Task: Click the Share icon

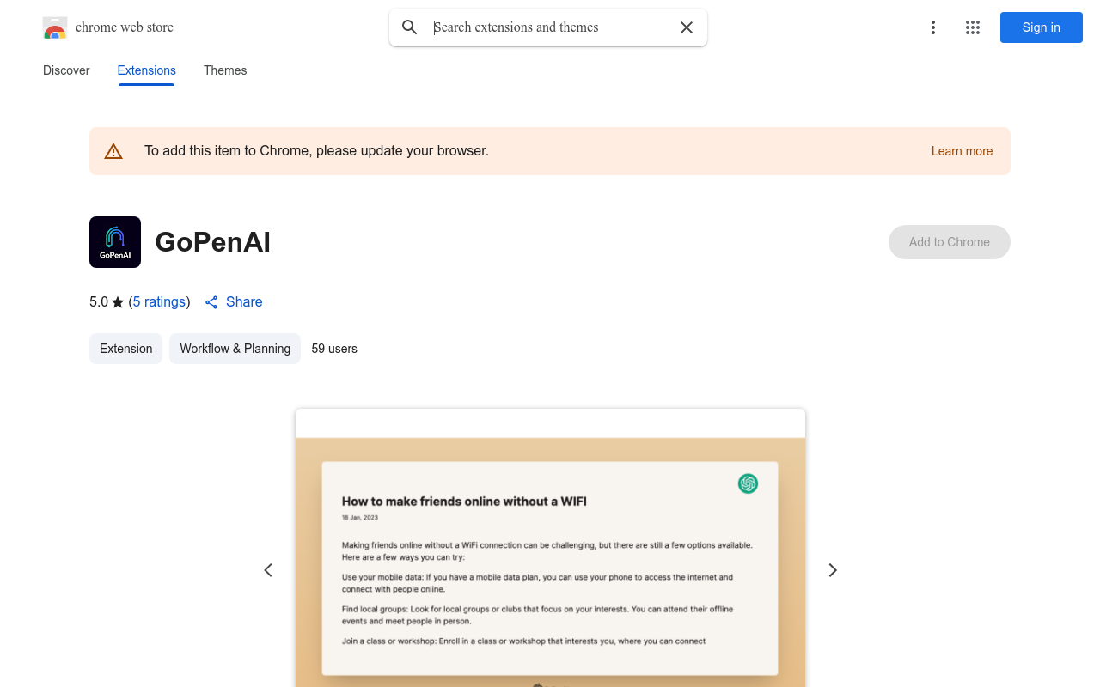Action: (211, 302)
